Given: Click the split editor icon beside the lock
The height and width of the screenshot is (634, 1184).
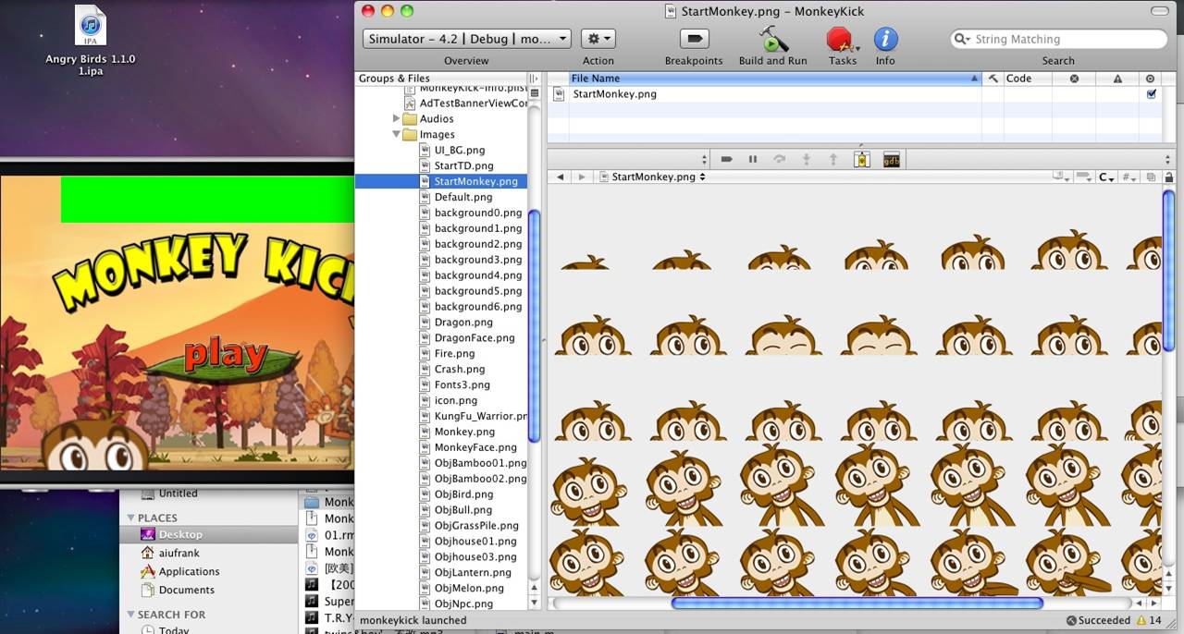Looking at the screenshot, I should [x=1152, y=177].
